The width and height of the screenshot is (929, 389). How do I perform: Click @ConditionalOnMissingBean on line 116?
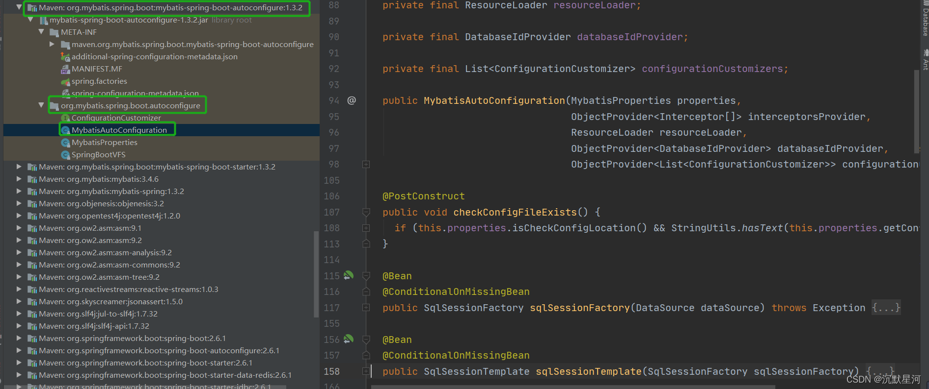(x=456, y=292)
